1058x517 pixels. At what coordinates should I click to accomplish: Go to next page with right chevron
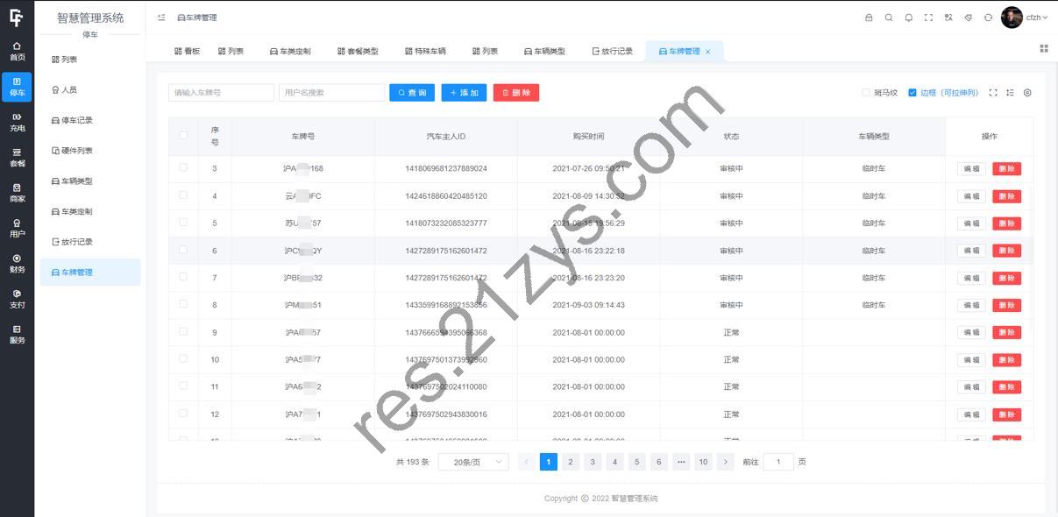(726, 462)
